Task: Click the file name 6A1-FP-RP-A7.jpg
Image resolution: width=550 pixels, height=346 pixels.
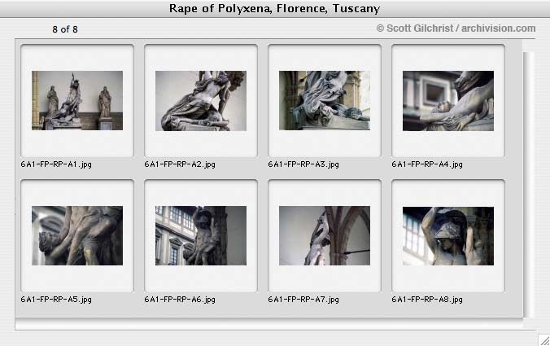Action: point(303,300)
